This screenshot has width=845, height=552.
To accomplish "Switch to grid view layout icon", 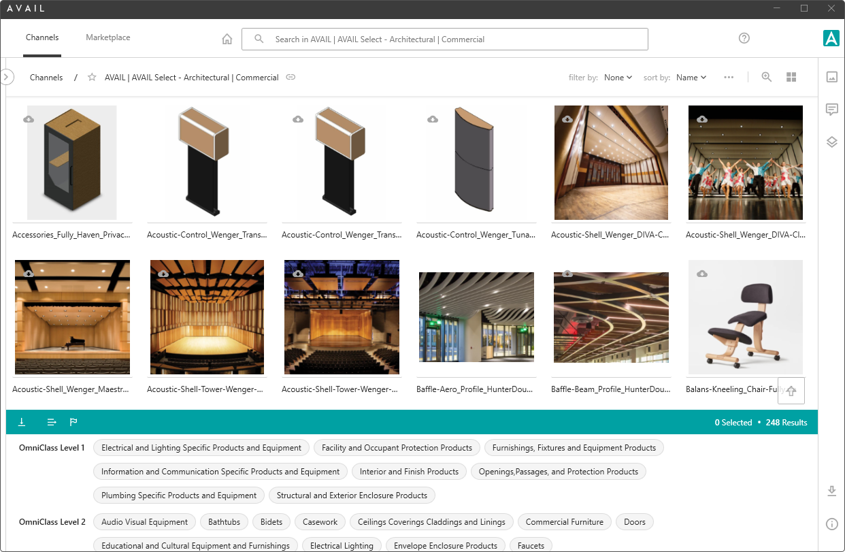I will click(x=791, y=78).
